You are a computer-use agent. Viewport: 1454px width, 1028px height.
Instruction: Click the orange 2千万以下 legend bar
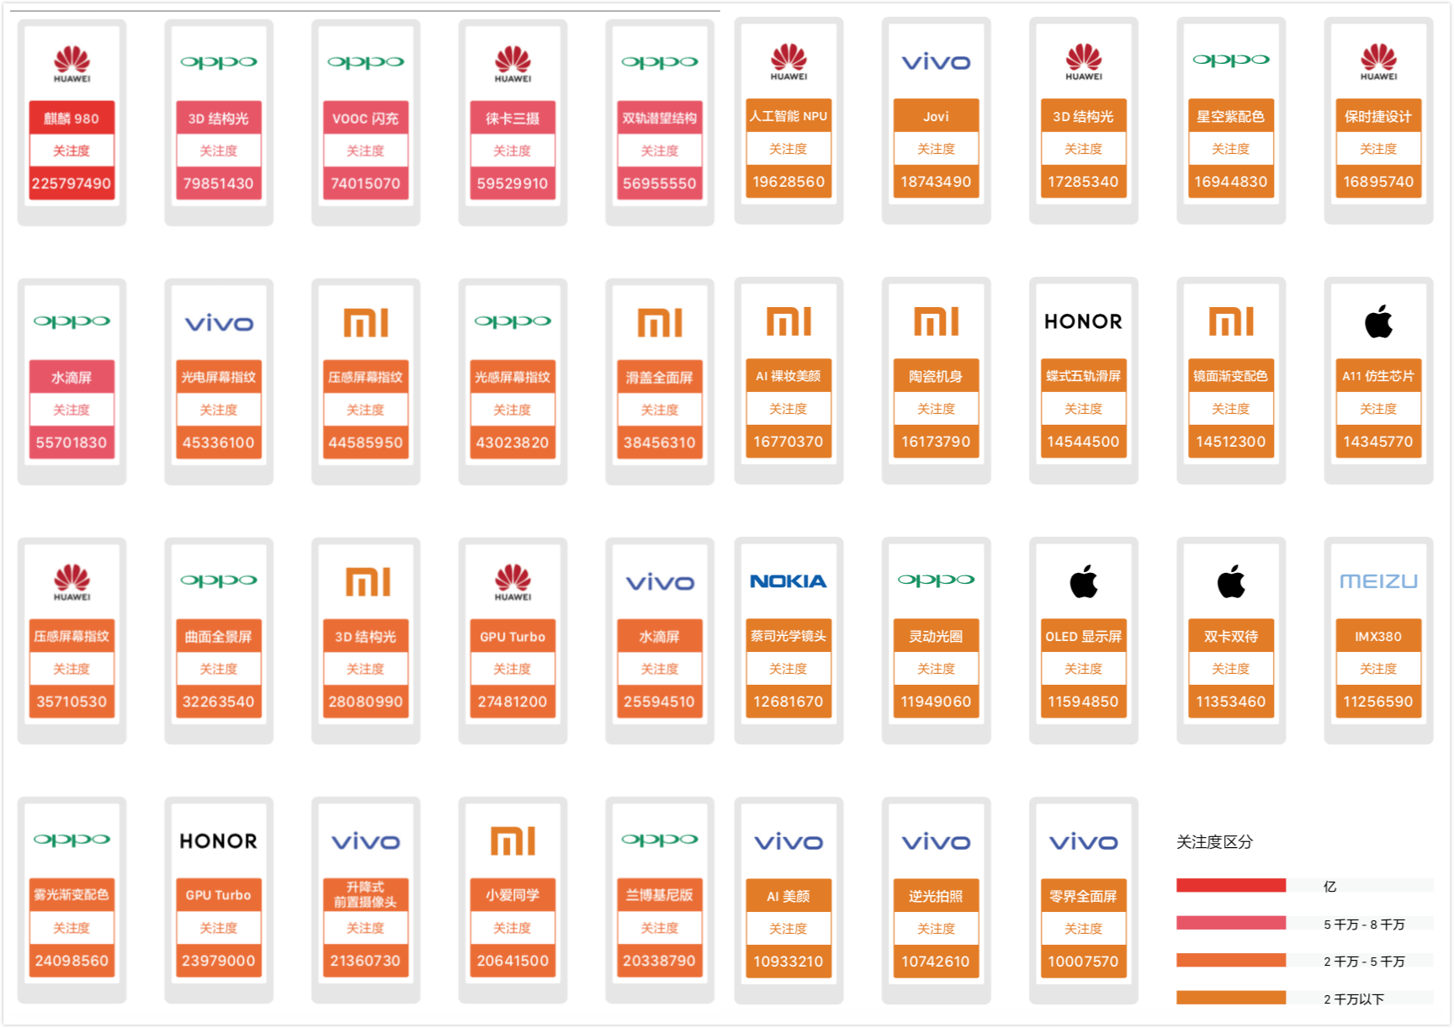pyautogui.click(x=1230, y=998)
